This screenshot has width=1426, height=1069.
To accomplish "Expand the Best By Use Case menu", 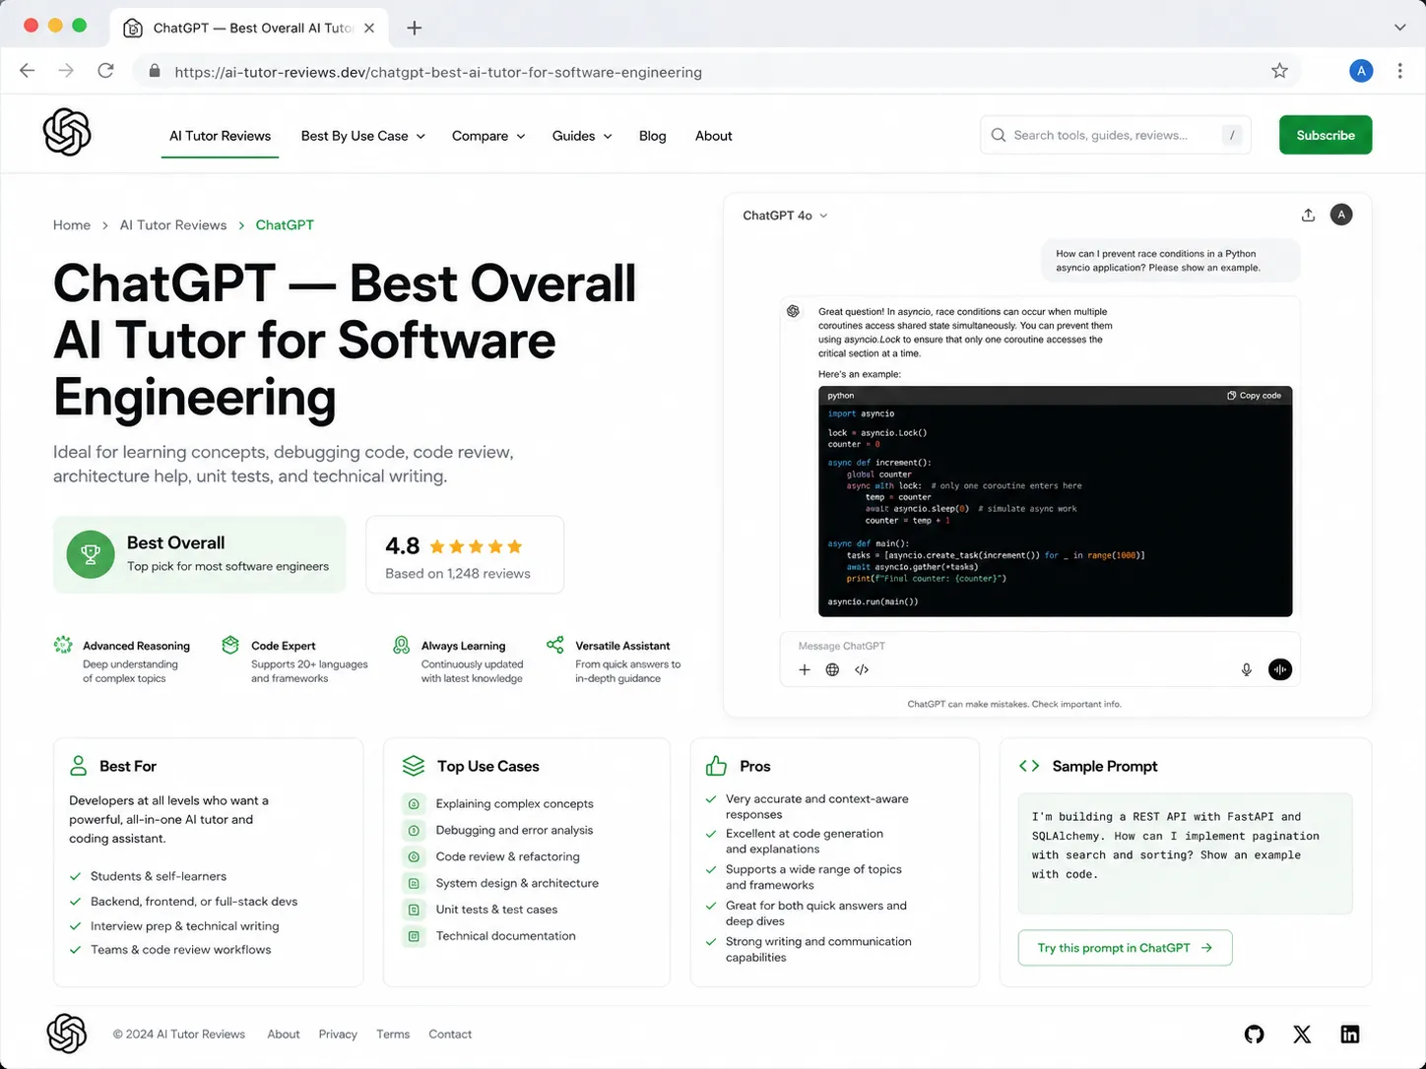I will pos(362,136).
